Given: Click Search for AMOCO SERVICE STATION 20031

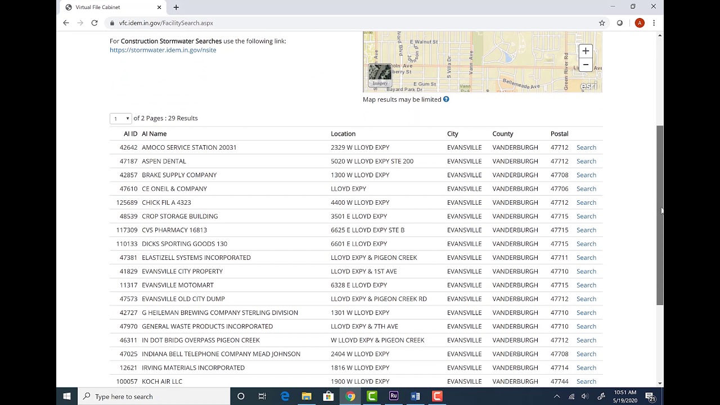Looking at the screenshot, I should (586, 147).
